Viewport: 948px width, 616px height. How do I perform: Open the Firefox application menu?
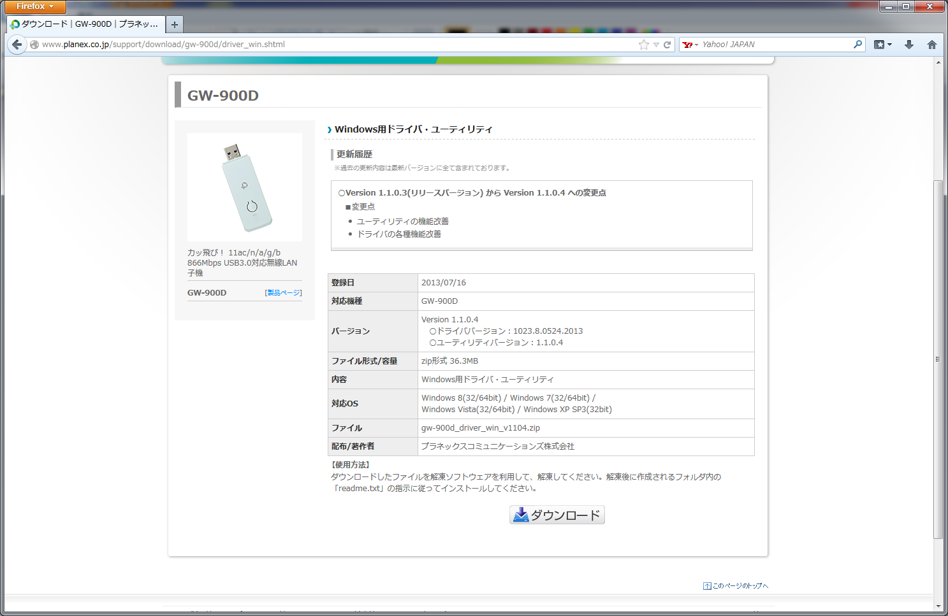[35, 6]
